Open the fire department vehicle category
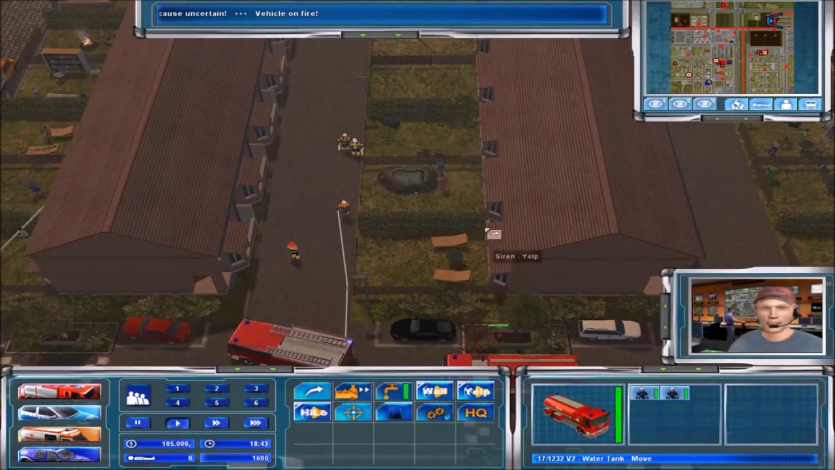 pos(59,391)
